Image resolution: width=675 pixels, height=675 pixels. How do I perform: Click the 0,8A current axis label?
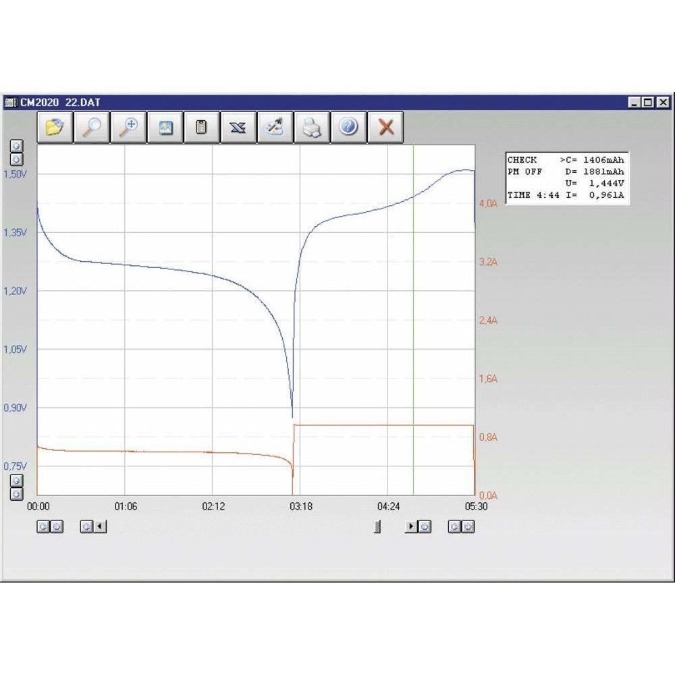click(488, 437)
